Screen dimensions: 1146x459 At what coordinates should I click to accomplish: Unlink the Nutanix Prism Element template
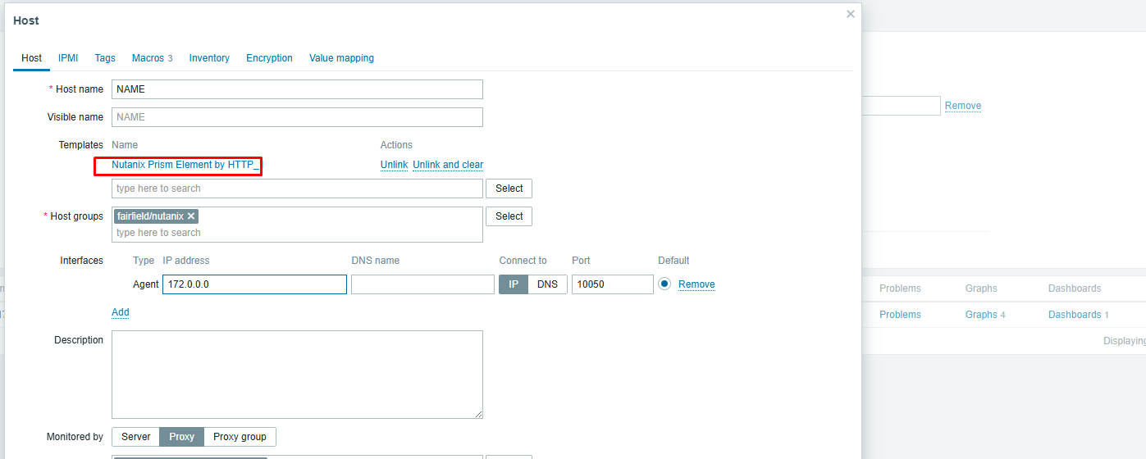click(394, 165)
